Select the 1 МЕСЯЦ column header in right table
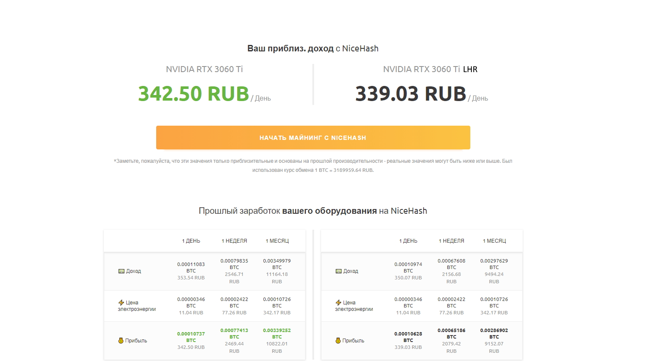Image resolution: width=649 pixels, height=361 pixels. click(494, 241)
